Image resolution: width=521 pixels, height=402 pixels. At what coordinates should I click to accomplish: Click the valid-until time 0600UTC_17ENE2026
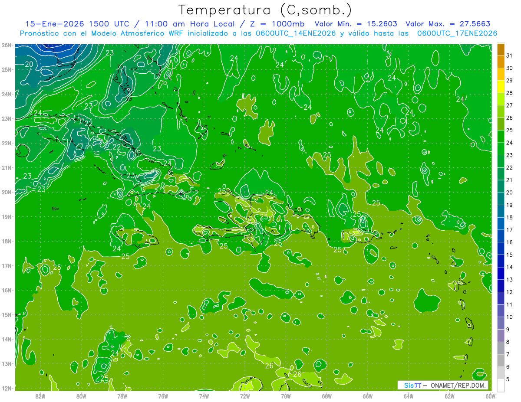[457, 33]
